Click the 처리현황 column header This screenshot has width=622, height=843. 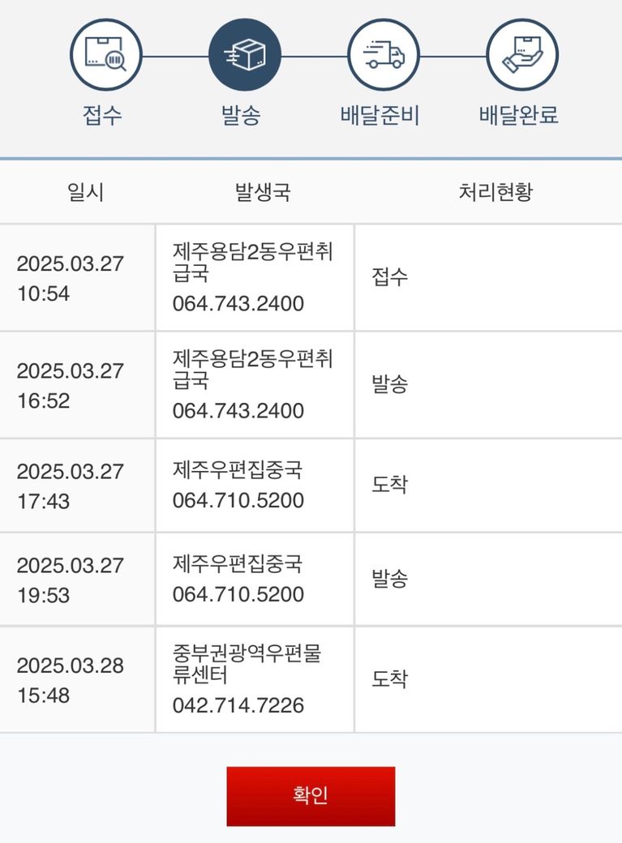point(495,193)
